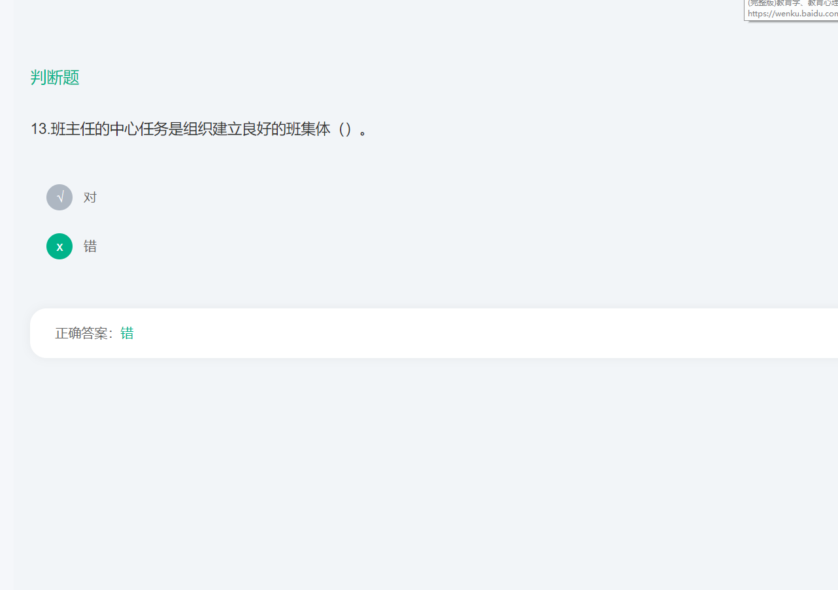Click the 中心任务 phrase in the question
The width and height of the screenshot is (838, 590).
pyautogui.click(x=137, y=129)
